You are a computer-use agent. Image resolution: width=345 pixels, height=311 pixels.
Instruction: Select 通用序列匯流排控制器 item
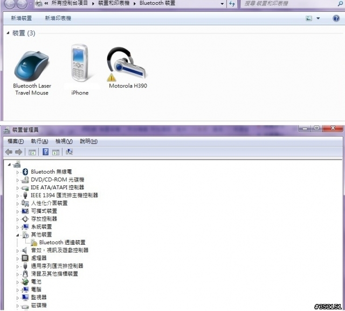point(57,266)
